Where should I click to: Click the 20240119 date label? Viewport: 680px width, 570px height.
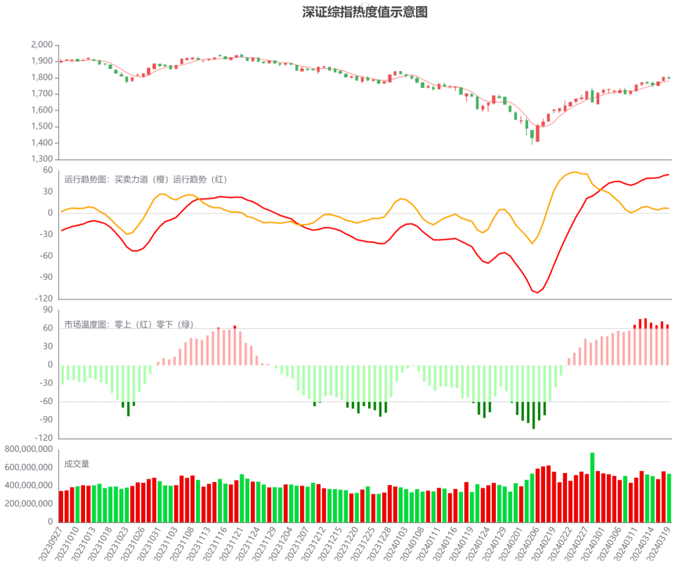click(x=462, y=543)
